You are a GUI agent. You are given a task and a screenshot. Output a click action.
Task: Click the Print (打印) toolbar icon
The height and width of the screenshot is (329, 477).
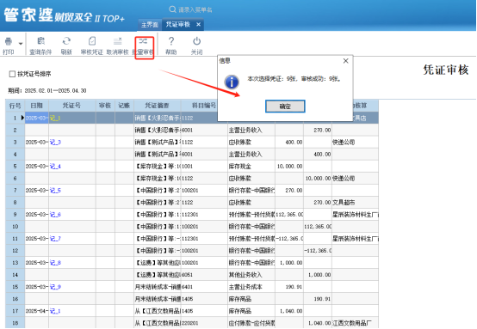click(9, 41)
